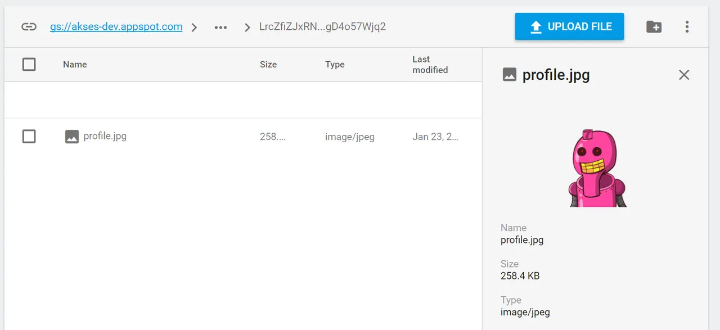Image resolution: width=720 pixels, height=330 pixels.
Task: Click the profile.jpg title in details panel
Action: point(556,75)
